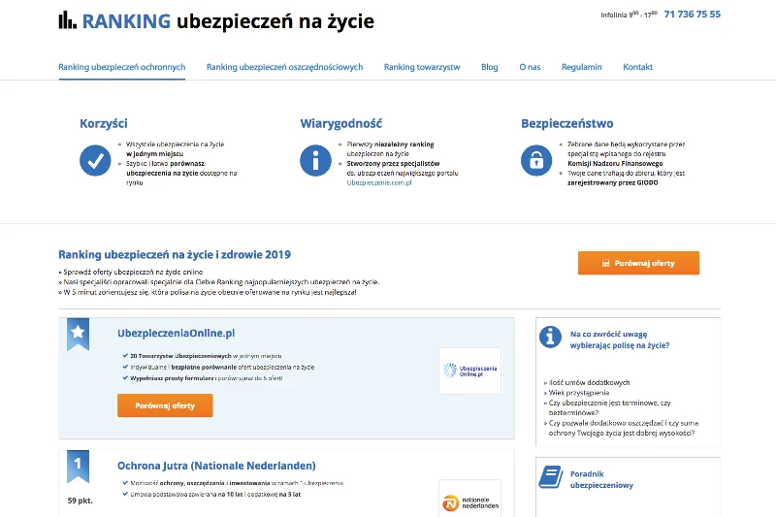Go to Ranking towarzystw menu item
776x517 pixels.
pyautogui.click(x=422, y=67)
